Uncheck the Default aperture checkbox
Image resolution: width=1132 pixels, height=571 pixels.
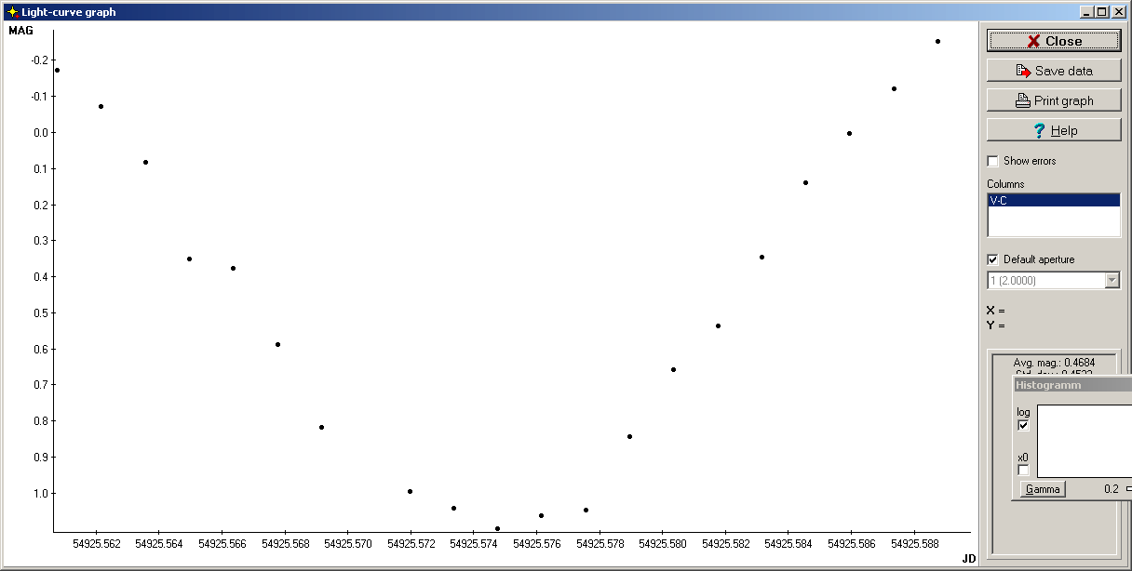[992, 259]
